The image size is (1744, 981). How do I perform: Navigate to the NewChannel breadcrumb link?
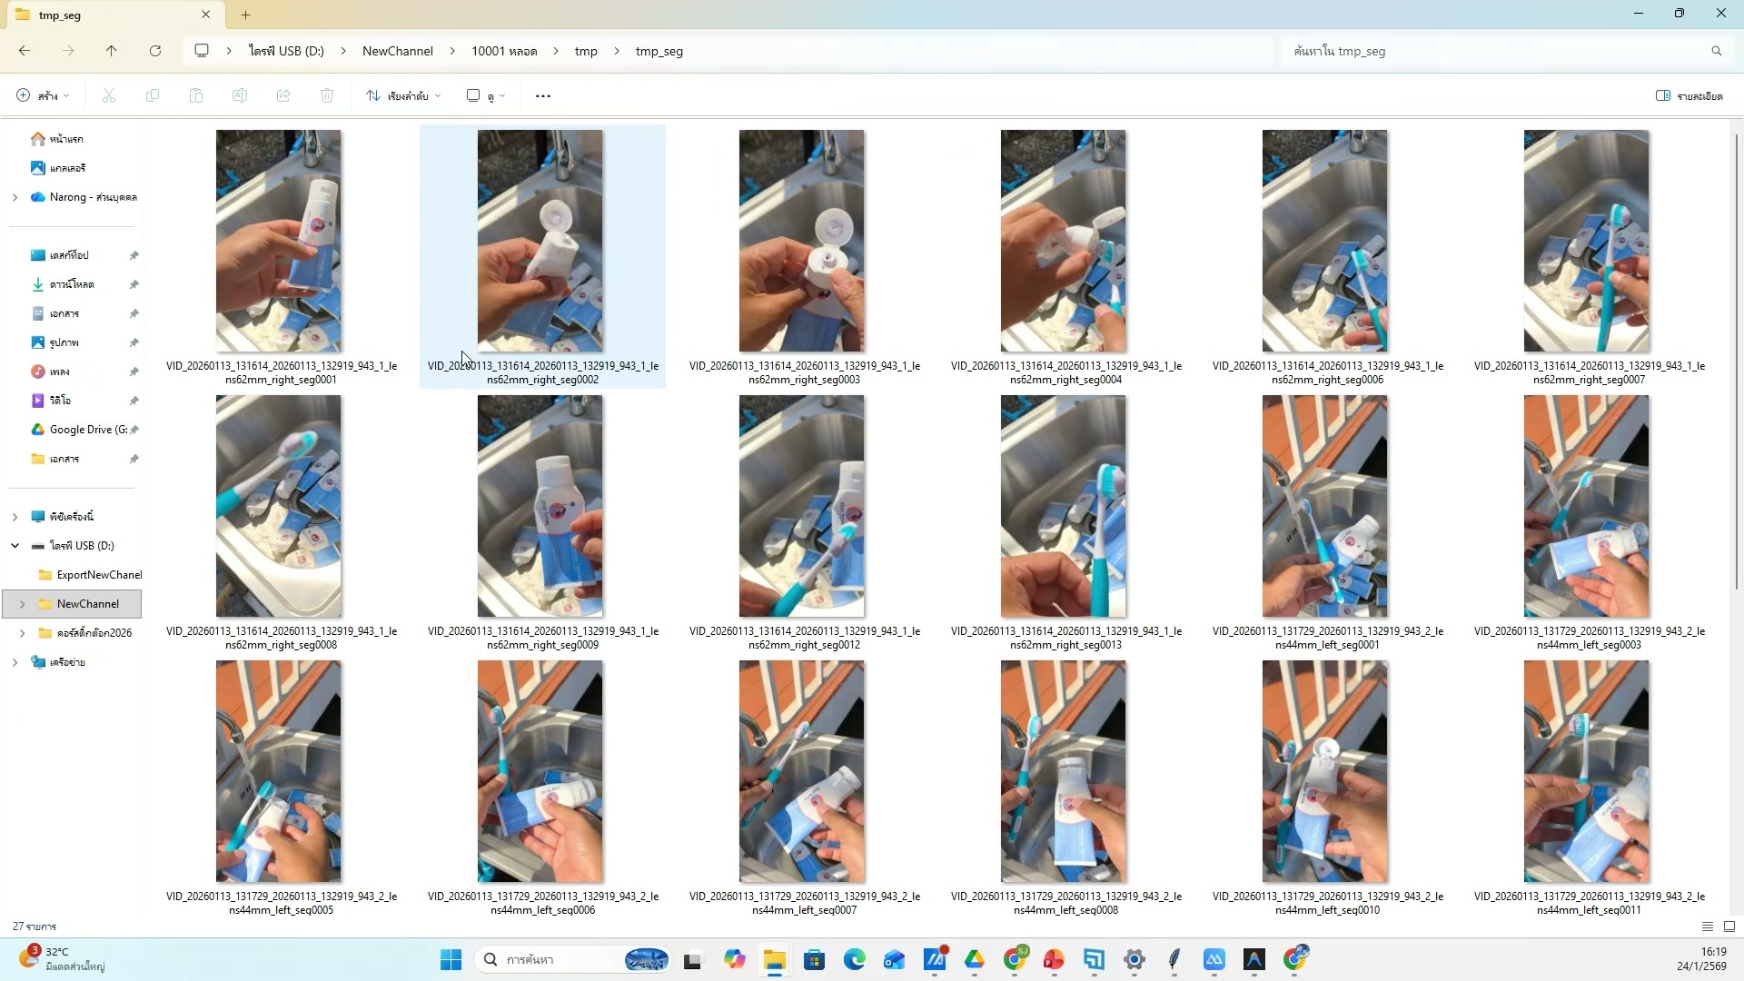(x=396, y=51)
